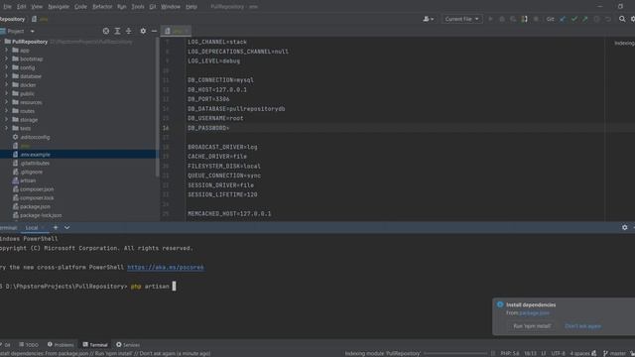The height and width of the screenshot is (357, 635).
Task: Click Run 'npm install' notification button
Action: pos(532,326)
